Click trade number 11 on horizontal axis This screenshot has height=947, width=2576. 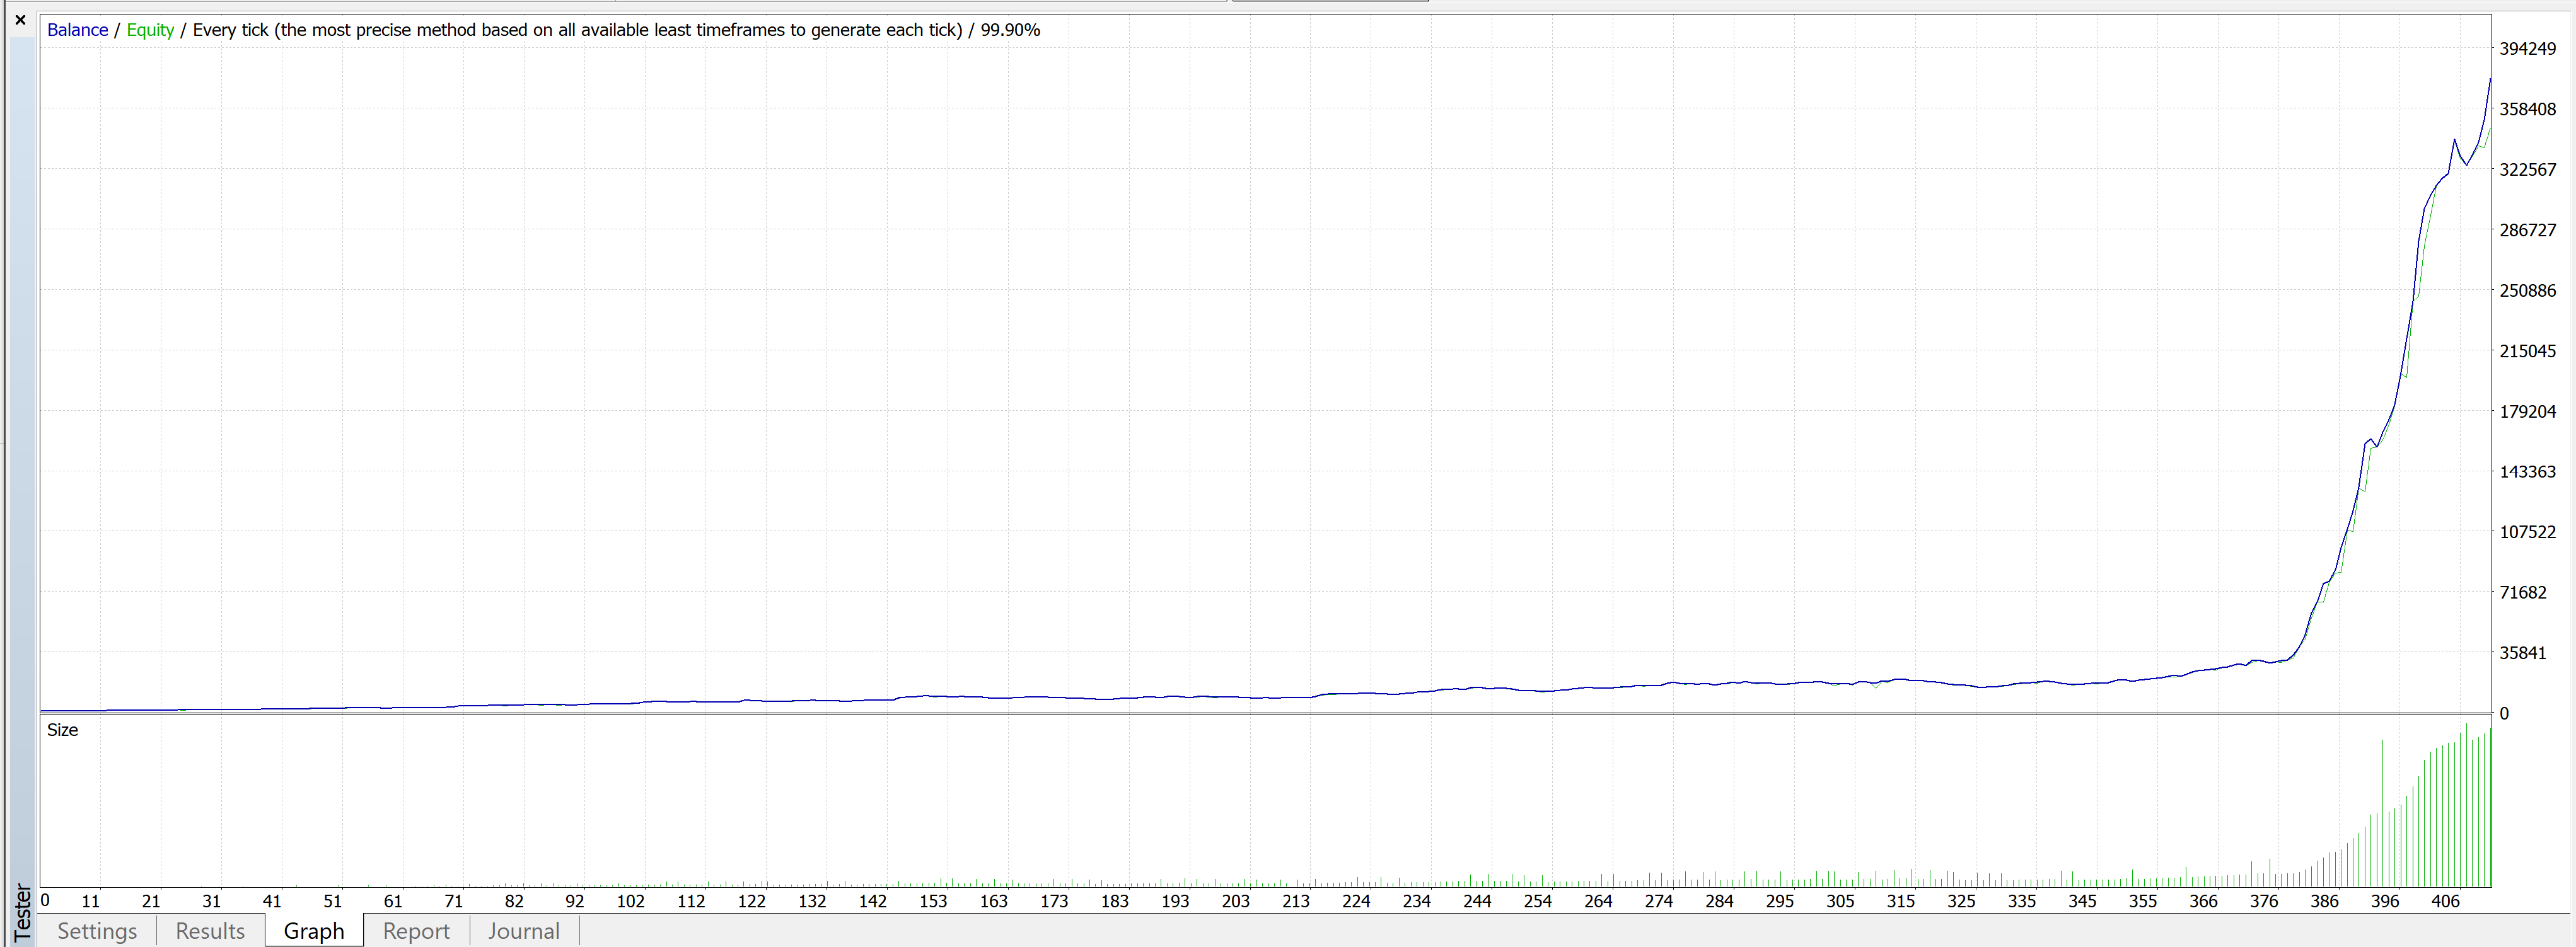(91, 901)
